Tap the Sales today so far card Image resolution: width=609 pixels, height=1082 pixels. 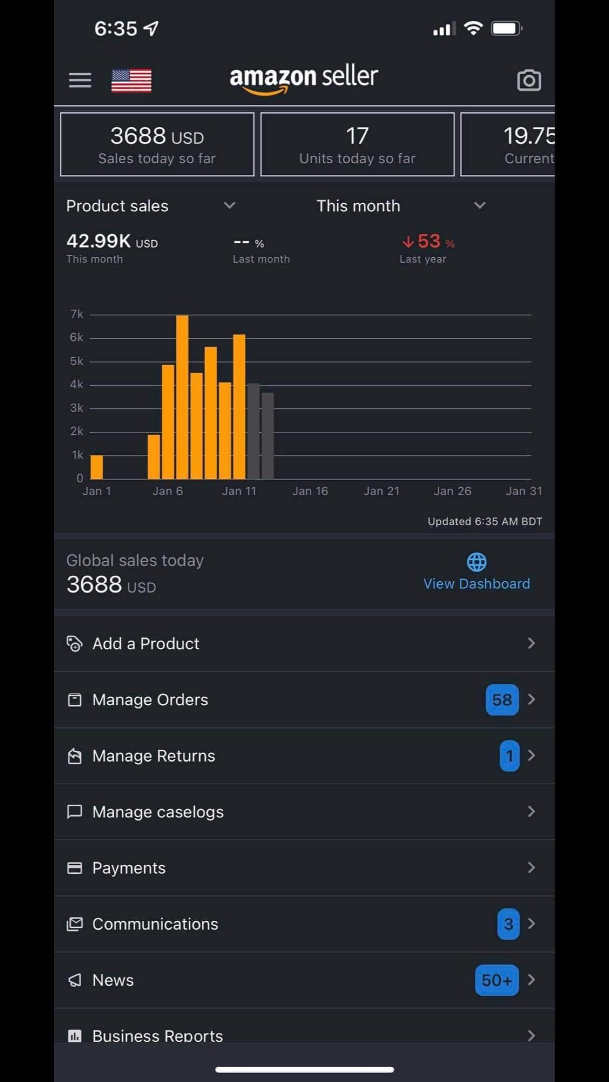(157, 145)
